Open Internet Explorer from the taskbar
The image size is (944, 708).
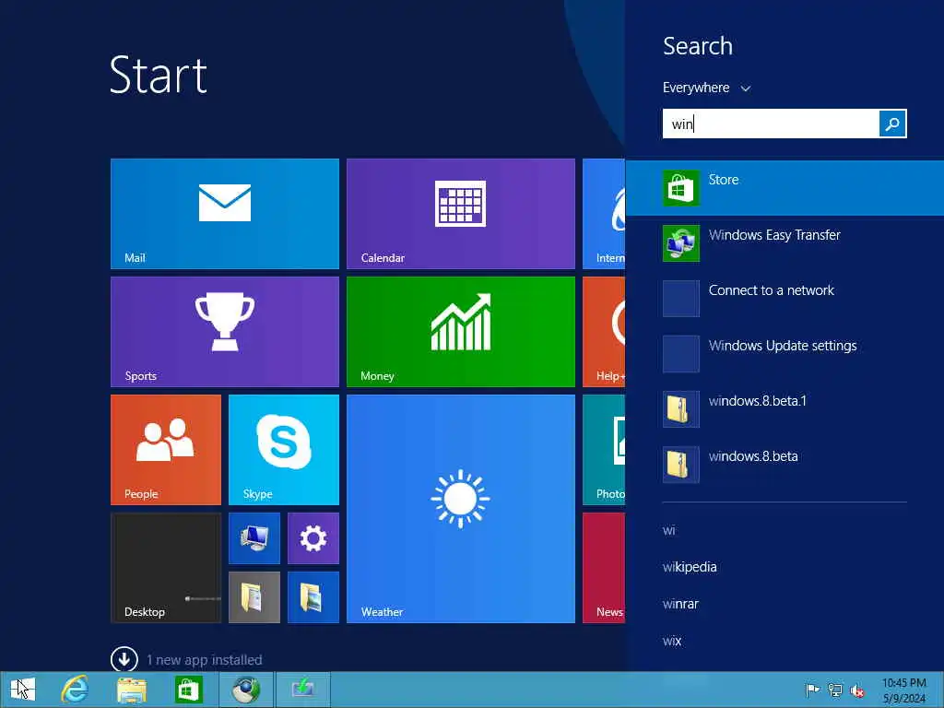(75, 690)
